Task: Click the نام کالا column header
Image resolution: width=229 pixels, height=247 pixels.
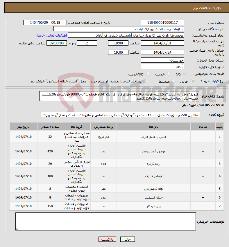Action: tap(153, 127)
